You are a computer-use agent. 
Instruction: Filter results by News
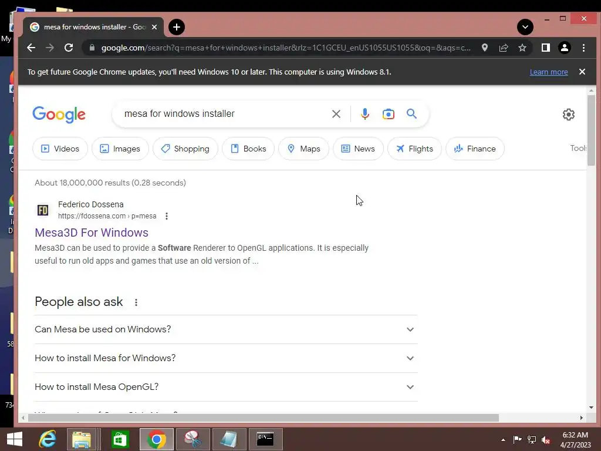(x=358, y=149)
